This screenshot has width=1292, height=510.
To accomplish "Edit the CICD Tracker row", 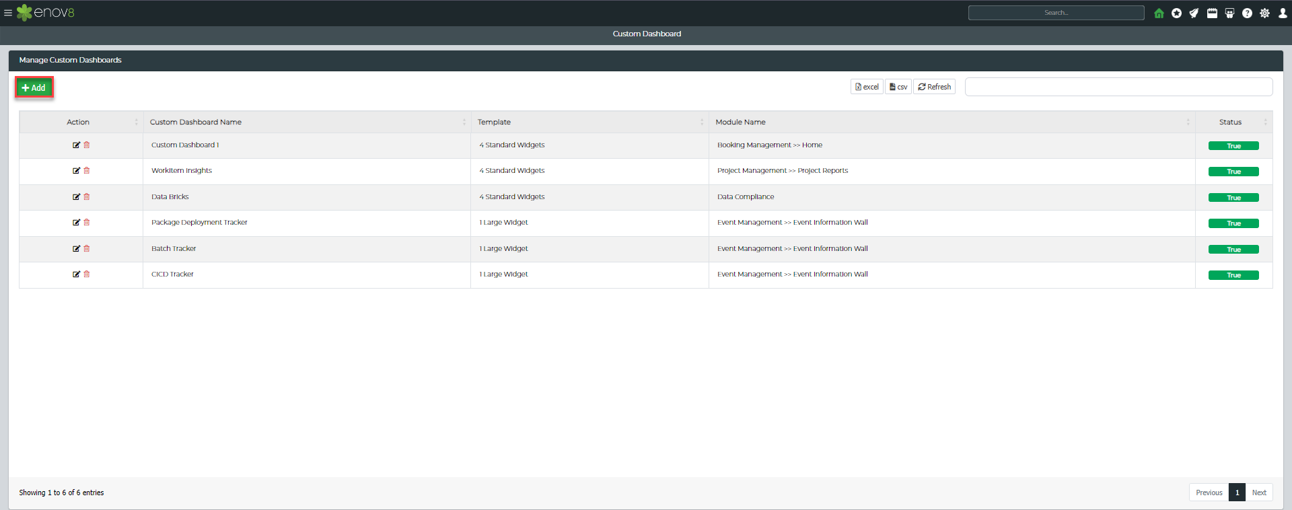I will [76, 274].
